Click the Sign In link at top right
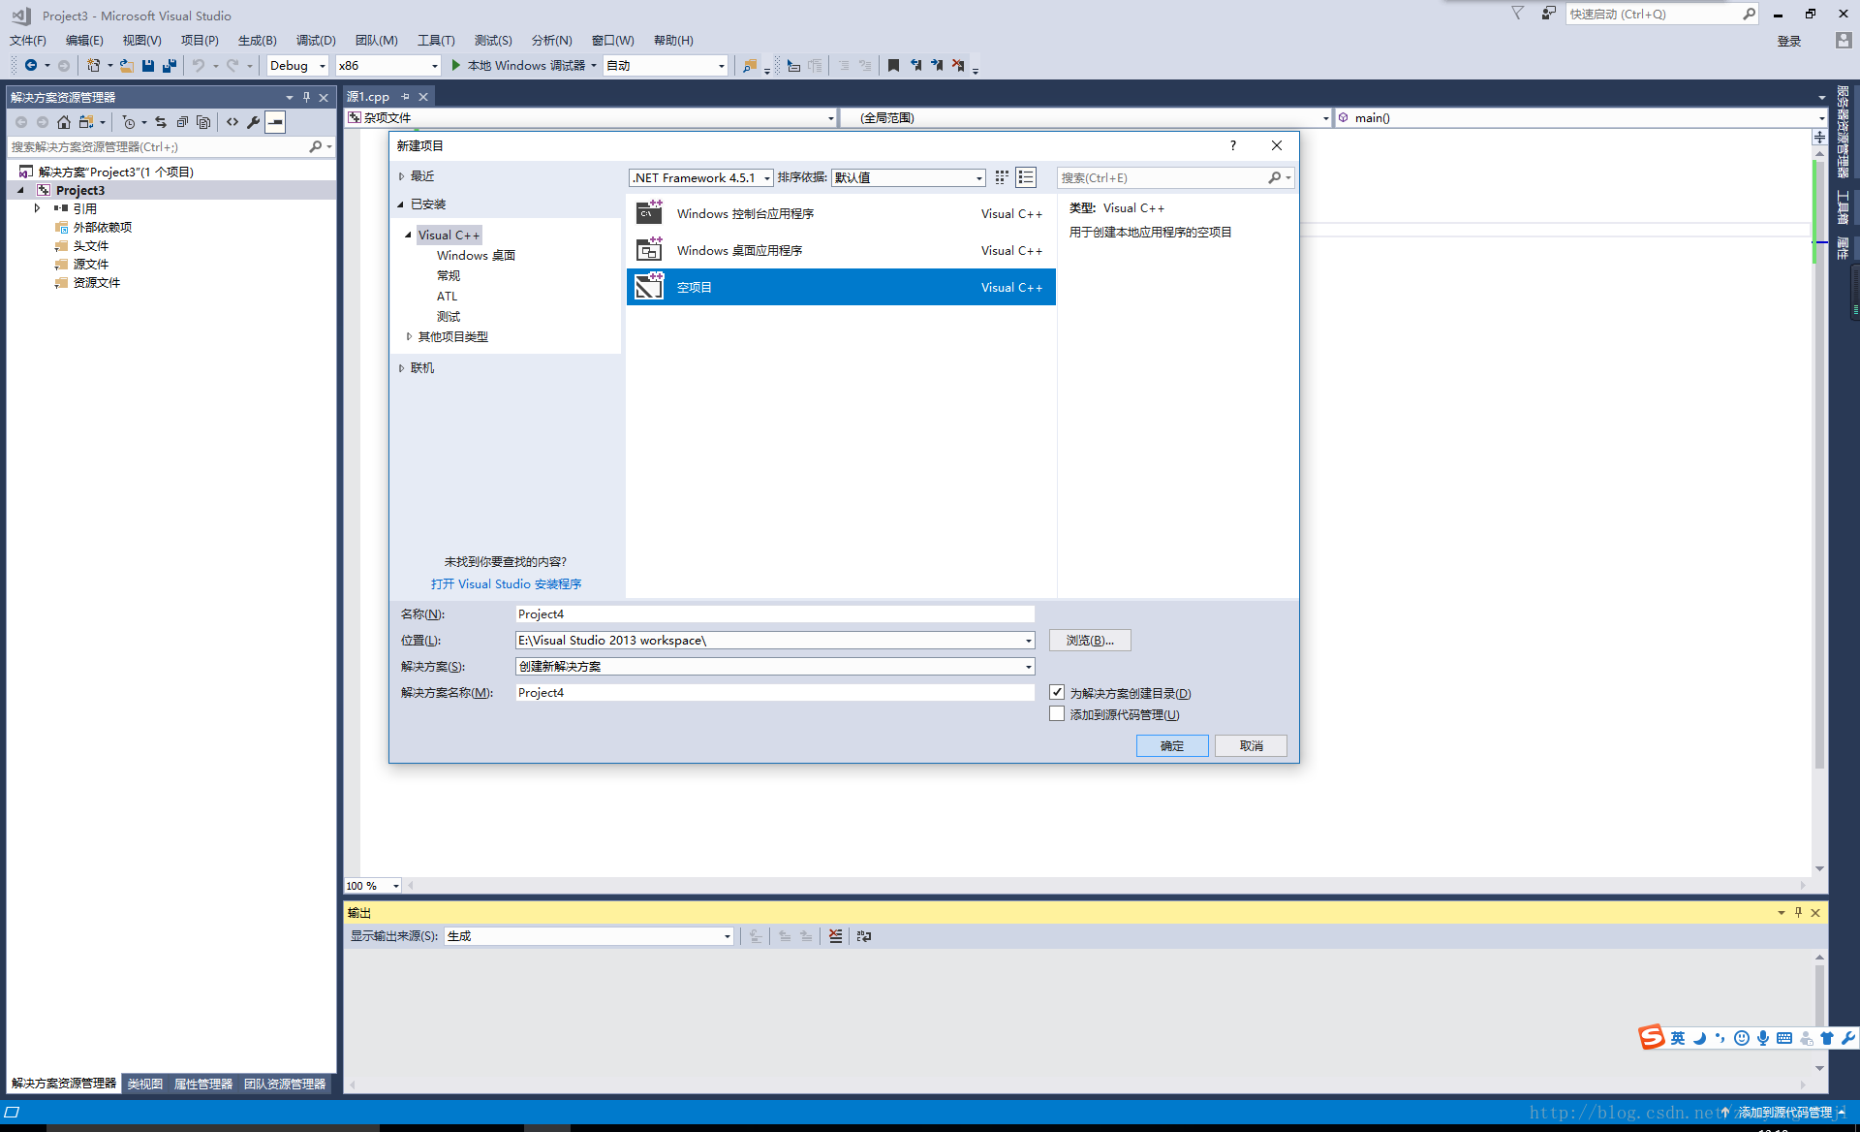 coord(1789,41)
